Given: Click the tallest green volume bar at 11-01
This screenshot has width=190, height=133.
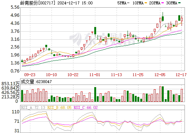Looking at the screenshot, I should pyautogui.click(x=95, y=94).
